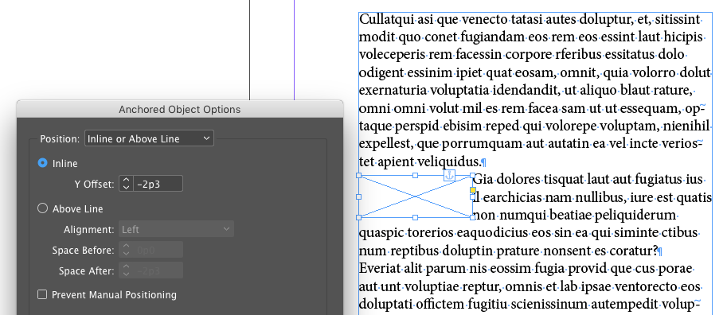This screenshot has height=315, width=727.
Task: Click the Anchored Object Options title bar
Action: point(180,109)
